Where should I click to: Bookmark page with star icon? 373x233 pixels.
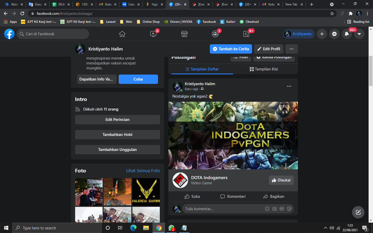(x=332, y=13)
